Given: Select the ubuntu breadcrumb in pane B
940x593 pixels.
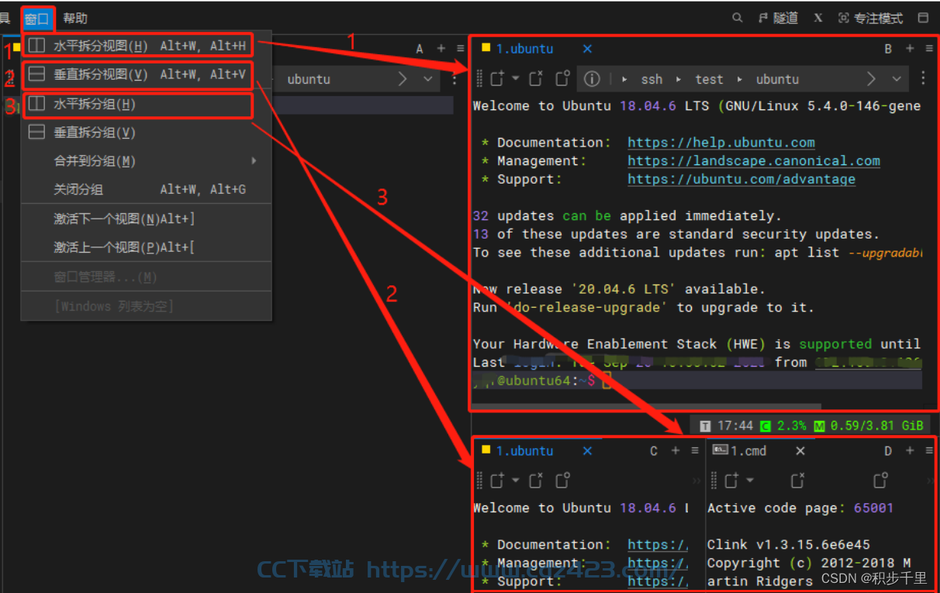Looking at the screenshot, I should click(x=777, y=79).
